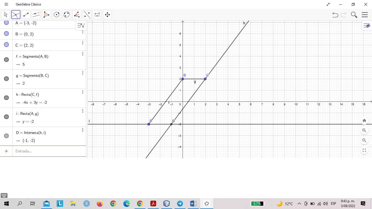Reset graph to standard home view
This screenshot has height=209, width=372.
(x=364, y=121)
